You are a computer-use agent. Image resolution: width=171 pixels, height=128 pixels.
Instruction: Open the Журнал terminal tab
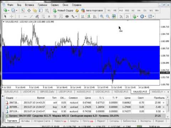(x=160, y=121)
